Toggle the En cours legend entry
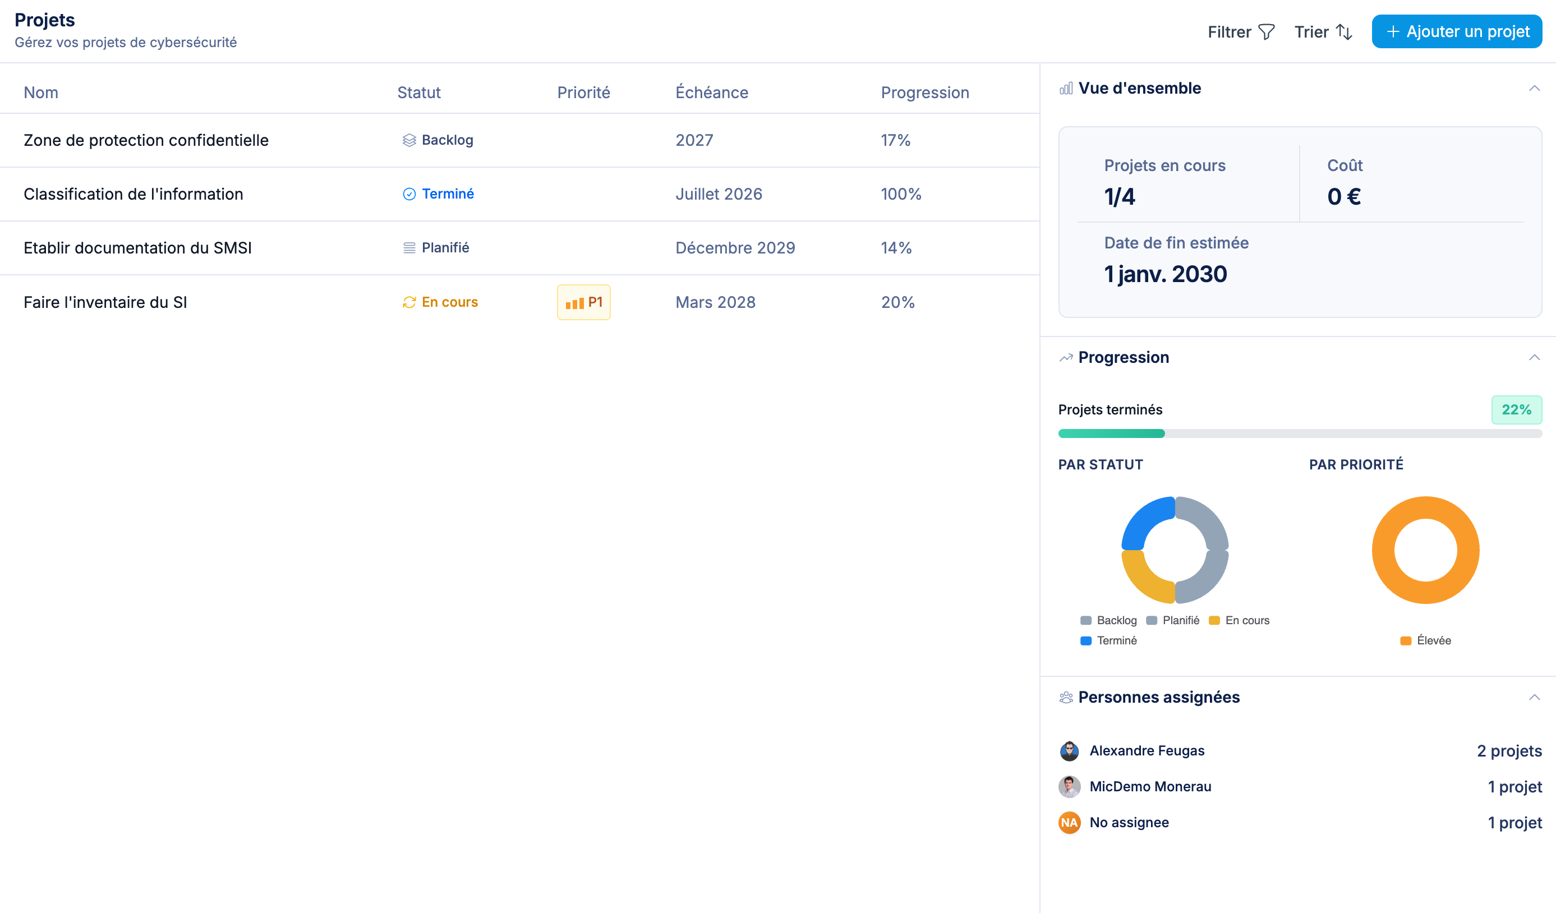The width and height of the screenshot is (1556, 913). tap(1239, 620)
